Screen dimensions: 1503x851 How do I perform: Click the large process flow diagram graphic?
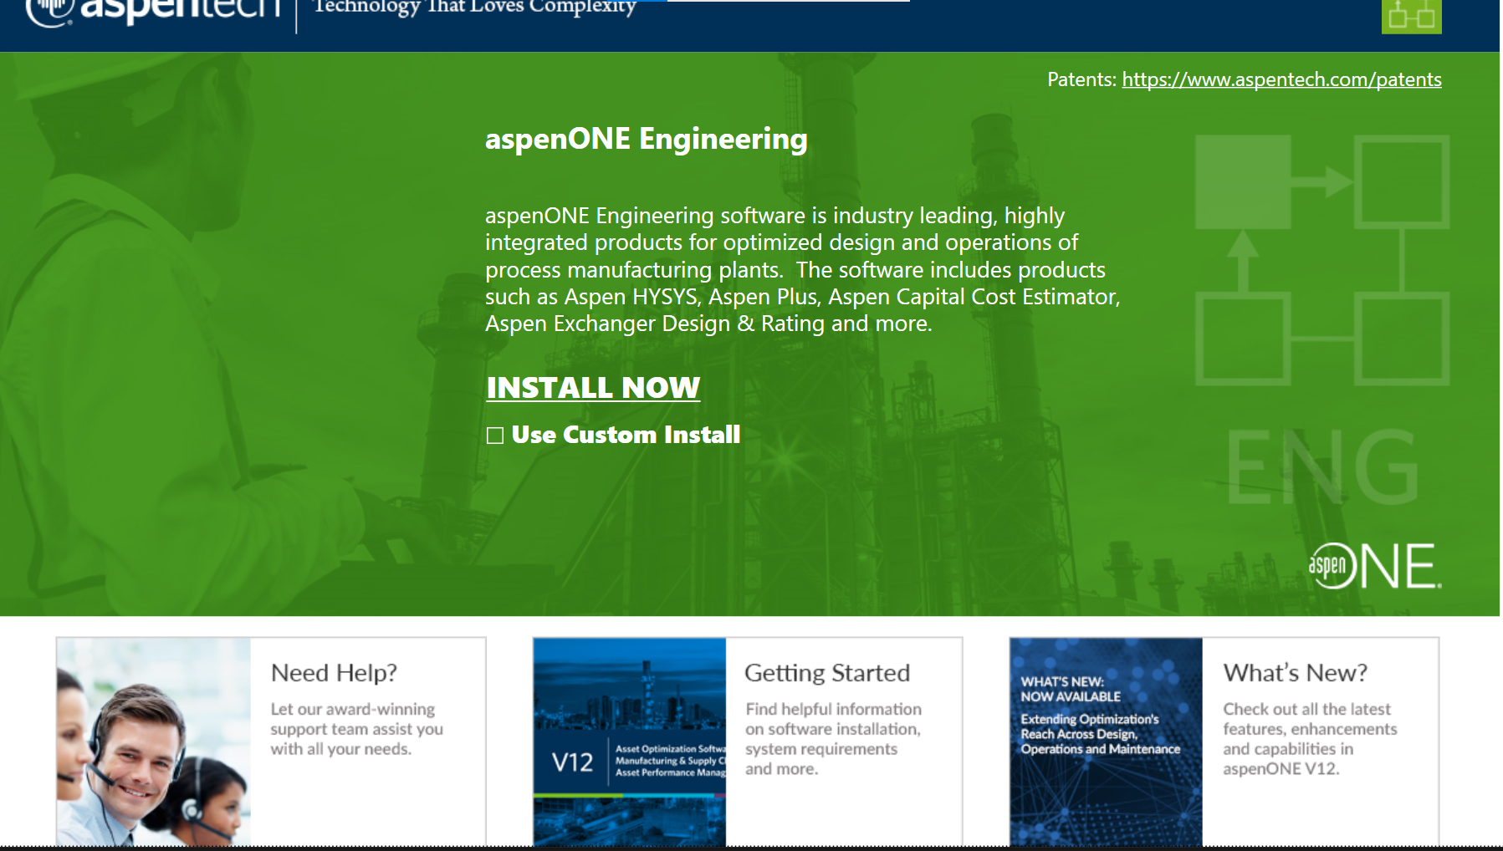(x=1322, y=260)
